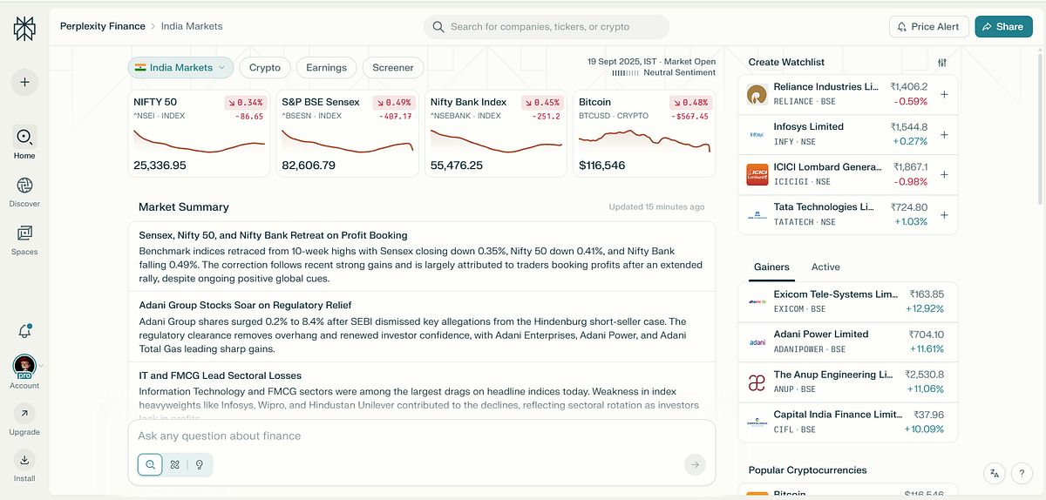Select the search mode toggle in ask box
This screenshot has height=500, width=1046.
(150, 465)
